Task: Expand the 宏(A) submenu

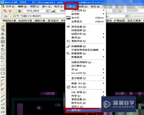Action: click(x=86, y=69)
